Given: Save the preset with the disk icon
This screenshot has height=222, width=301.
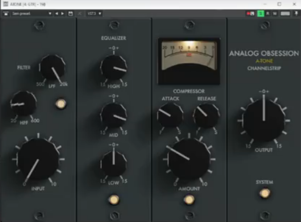Looking at the screenshot, I should pos(71,14).
